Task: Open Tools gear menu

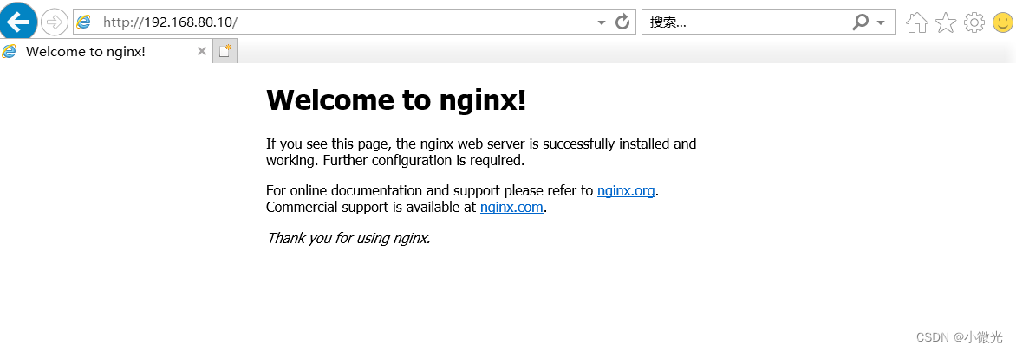Action: click(974, 22)
